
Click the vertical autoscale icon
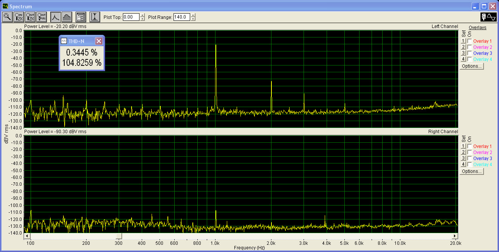(95, 17)
